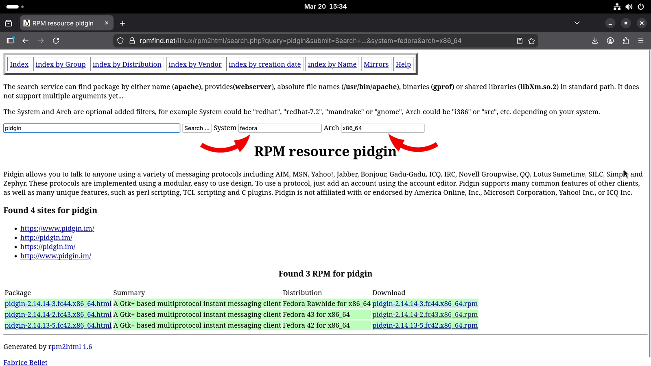This screenshot has width=651, height=366.
Task: View site security padlock info
Action: pos(132,41)
